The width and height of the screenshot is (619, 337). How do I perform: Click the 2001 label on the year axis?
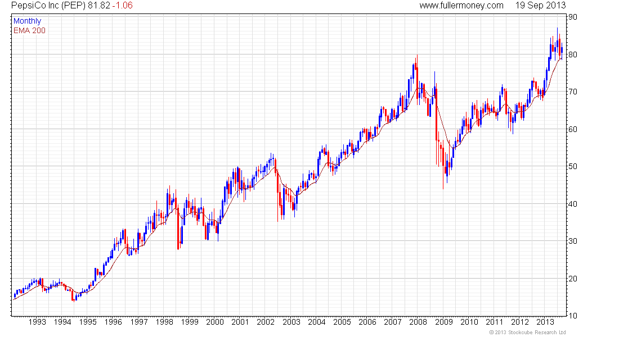pyautogui.click(x=240, y=322)
